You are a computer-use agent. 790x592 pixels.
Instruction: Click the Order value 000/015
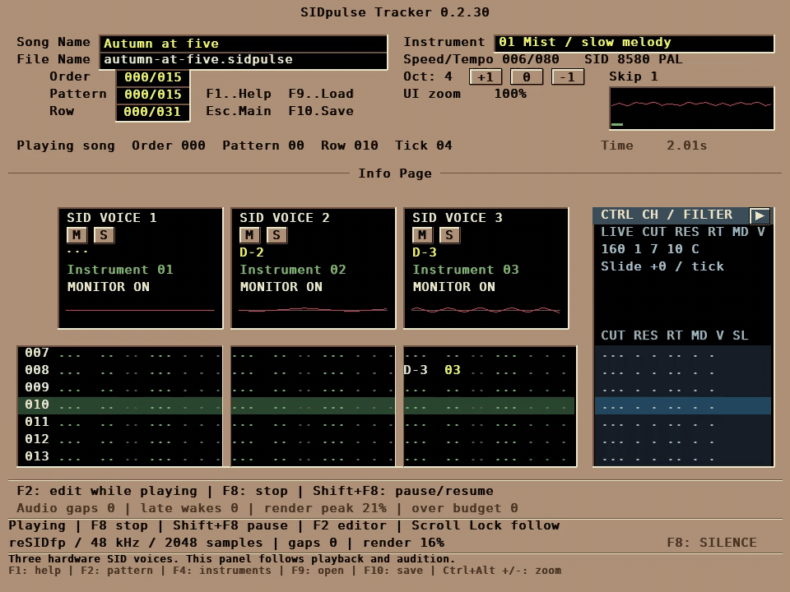click(x=153, y=77)
